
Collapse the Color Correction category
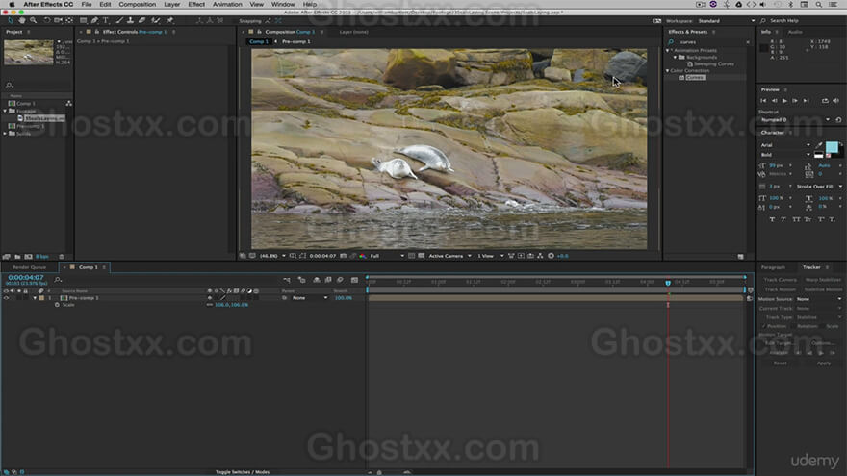coord(668,71)
